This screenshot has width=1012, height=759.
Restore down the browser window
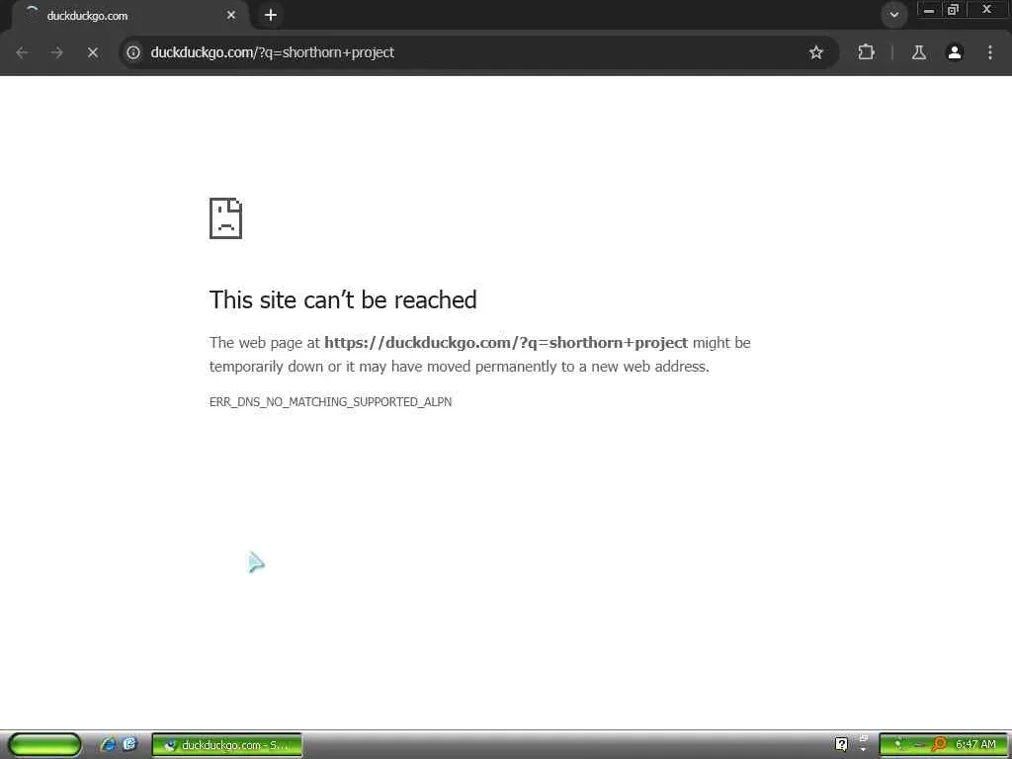tap(953, 10)
